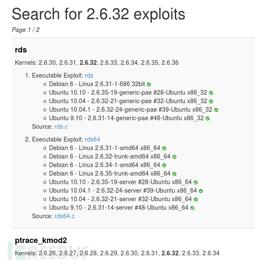
Task: Open the rds64 executable exploit link
Action: (92, 139)
